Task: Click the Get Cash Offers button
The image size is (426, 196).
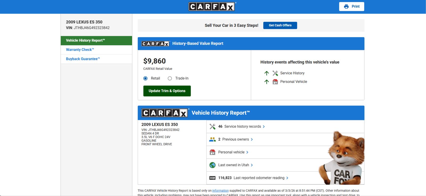Action: 280,25
